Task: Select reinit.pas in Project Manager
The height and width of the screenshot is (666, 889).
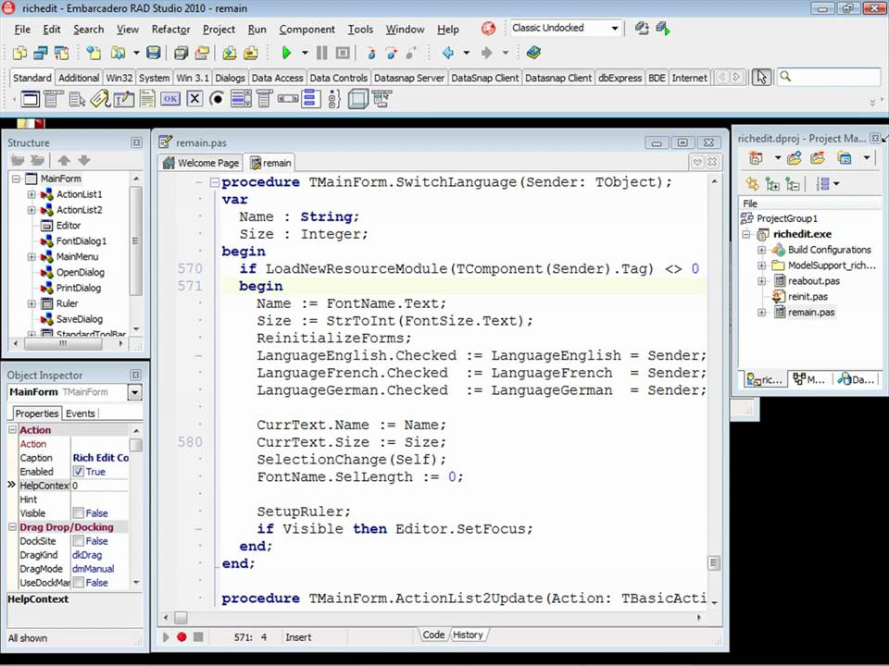Action: point(807,297)
